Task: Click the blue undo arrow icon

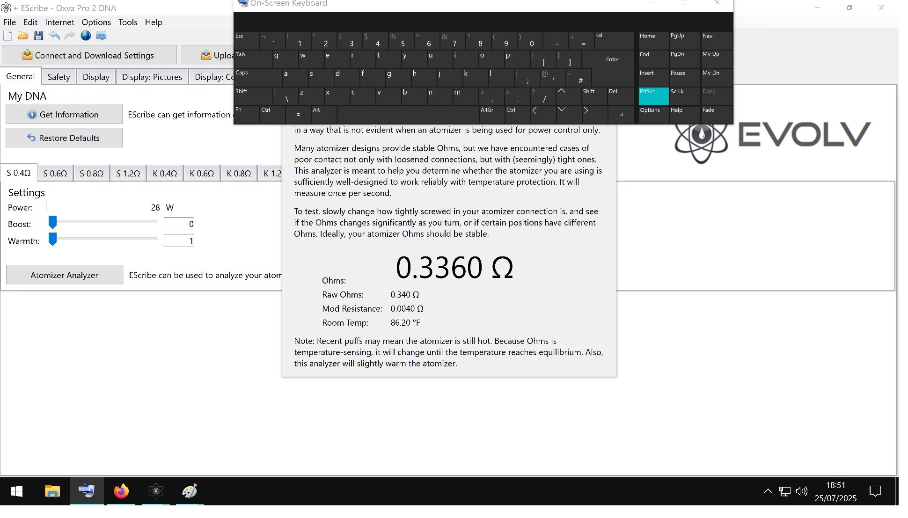Action: [x=54, y=36]
